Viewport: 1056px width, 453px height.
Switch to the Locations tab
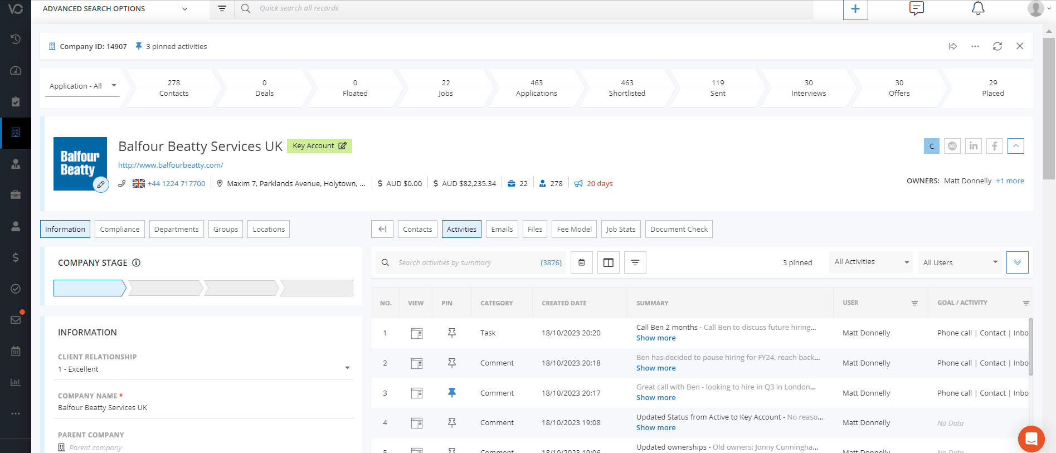(x=269, y=229)
